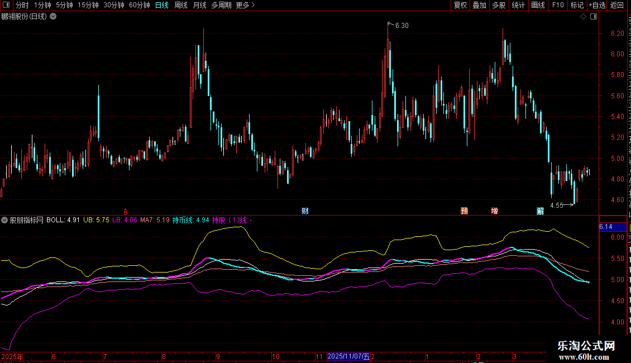
Task: Click the LB: 4.06 value label
Action: (x=125, y=220)
